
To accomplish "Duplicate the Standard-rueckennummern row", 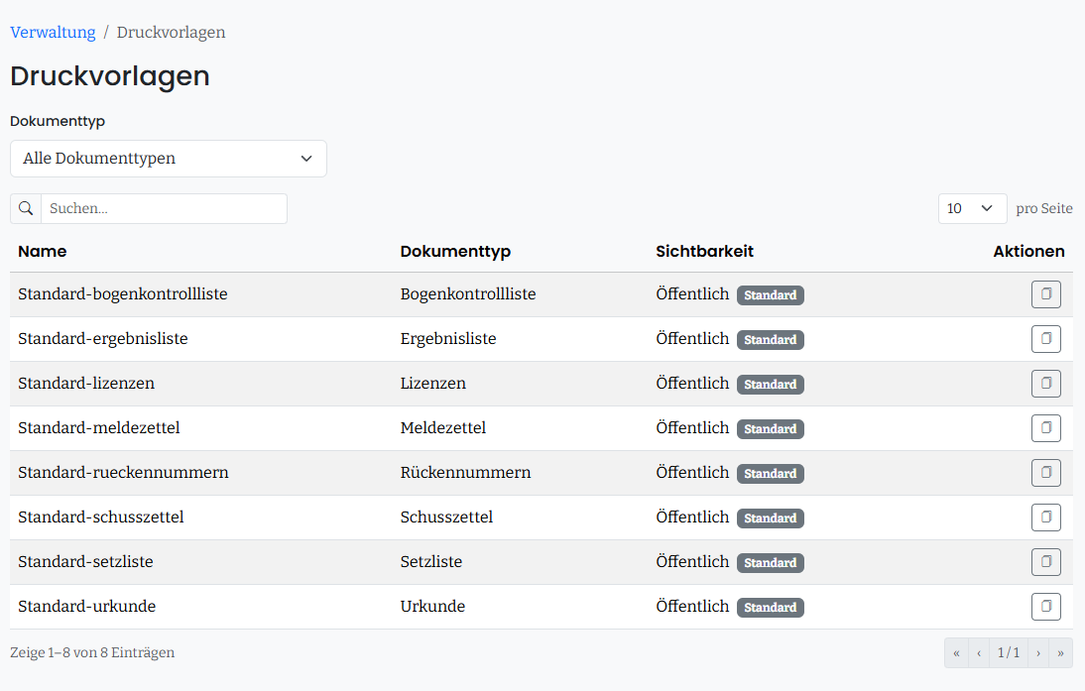I will pyautogui.click(x=1045, y=473).
